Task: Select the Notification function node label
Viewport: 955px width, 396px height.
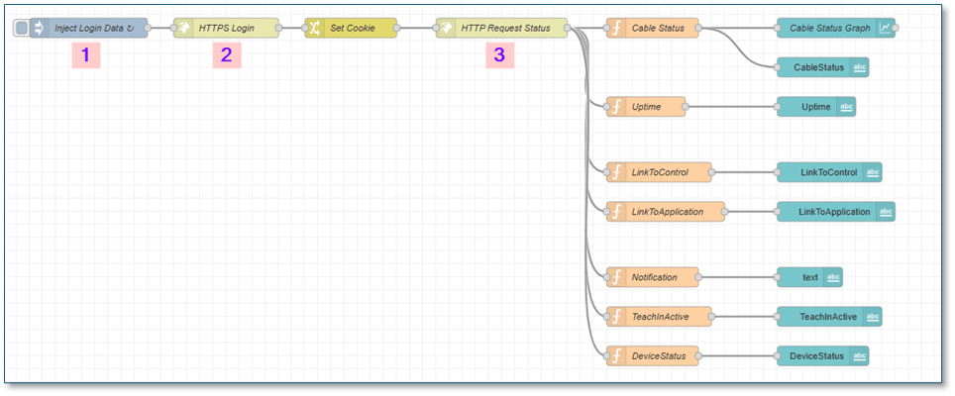Action: click(x=654, y=277)
